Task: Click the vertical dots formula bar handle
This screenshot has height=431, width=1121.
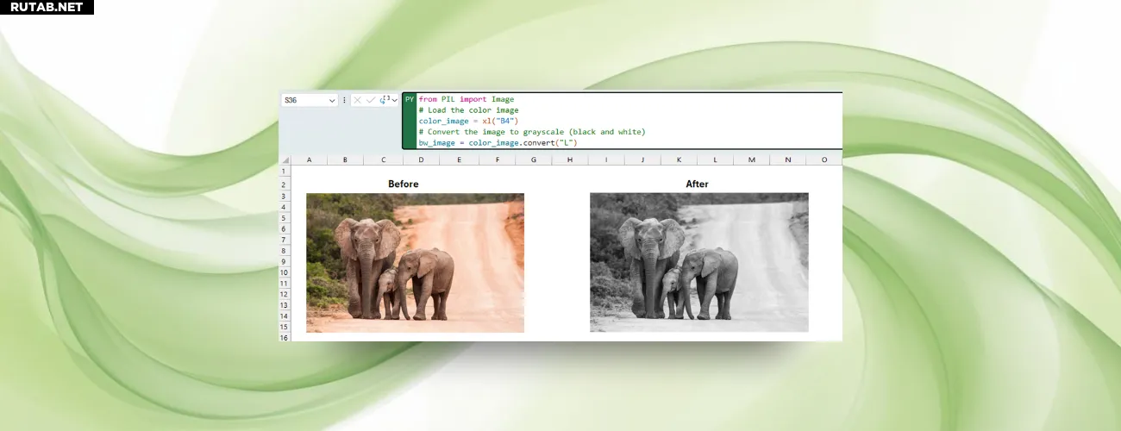Action: tap(345, 100)
